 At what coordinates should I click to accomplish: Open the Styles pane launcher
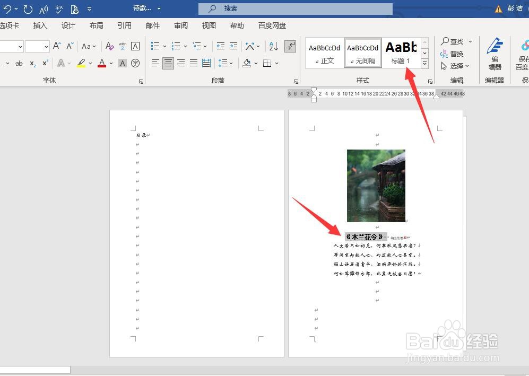(x=430, y=81)
